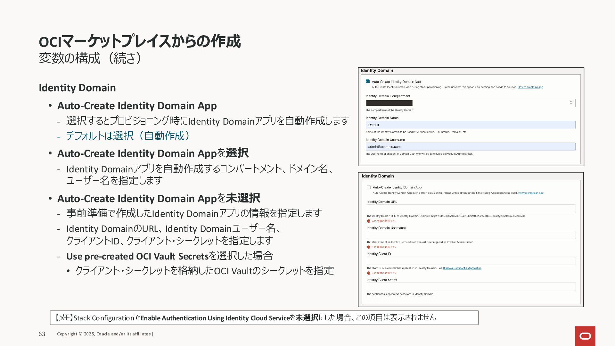
Task: Click into the Identity Client ID field
Action: pos(471,261)
